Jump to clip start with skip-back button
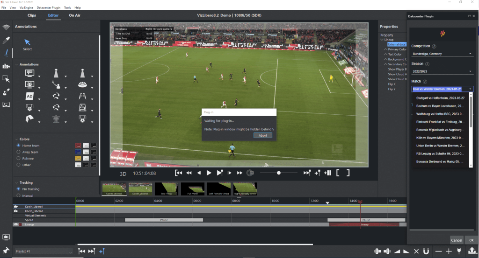This screenshot has height=258, width=479. pyautogui.click(x=178, y=173)
